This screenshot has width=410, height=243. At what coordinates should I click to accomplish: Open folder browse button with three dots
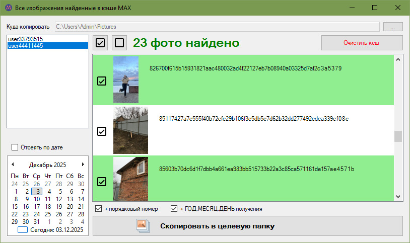(393, 27)
